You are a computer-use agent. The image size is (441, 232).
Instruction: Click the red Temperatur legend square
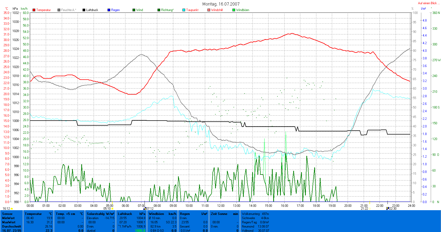[x=34, y=10]
